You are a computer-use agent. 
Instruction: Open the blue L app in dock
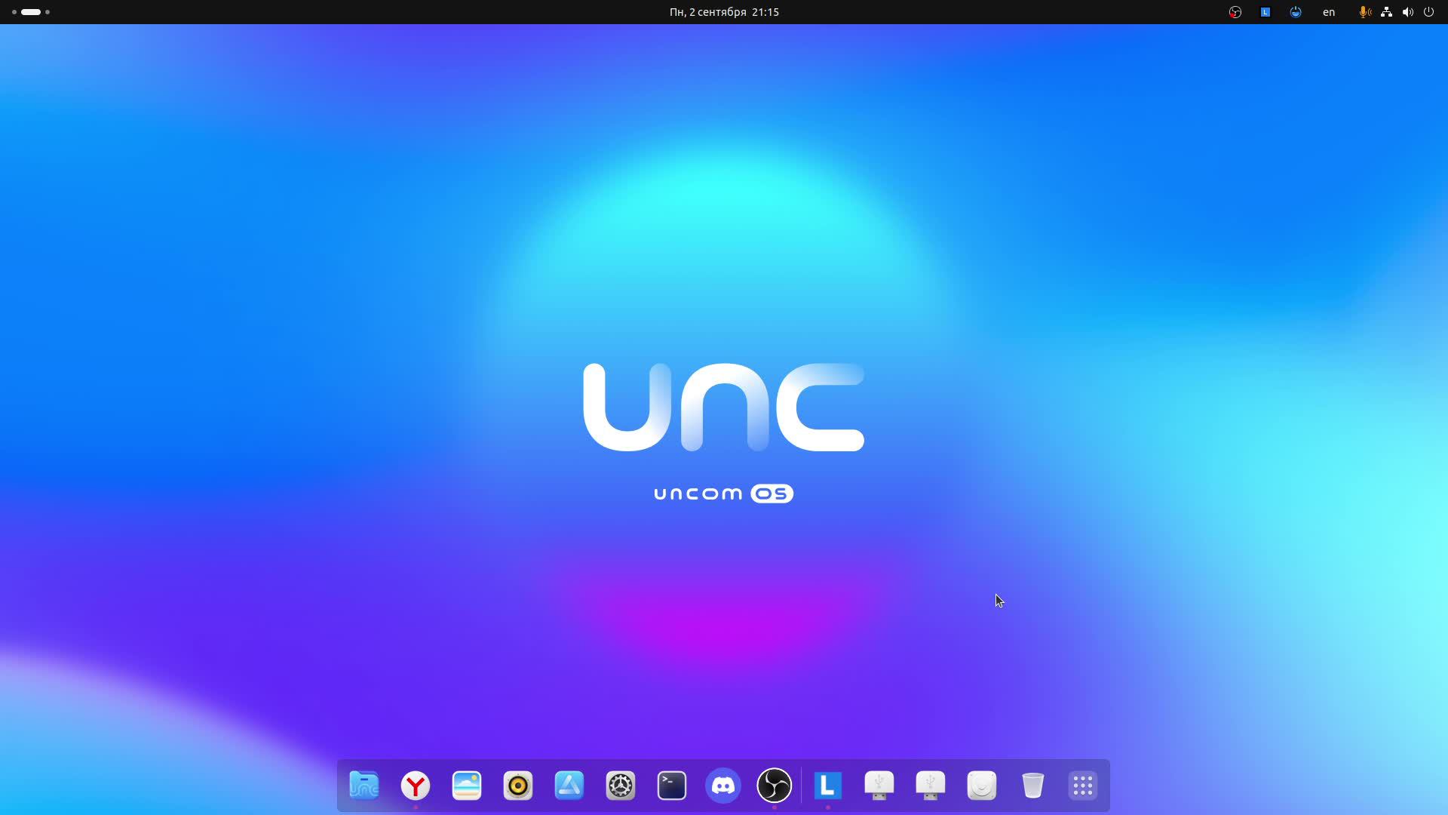pyautogui.click(x=828, y=786)
